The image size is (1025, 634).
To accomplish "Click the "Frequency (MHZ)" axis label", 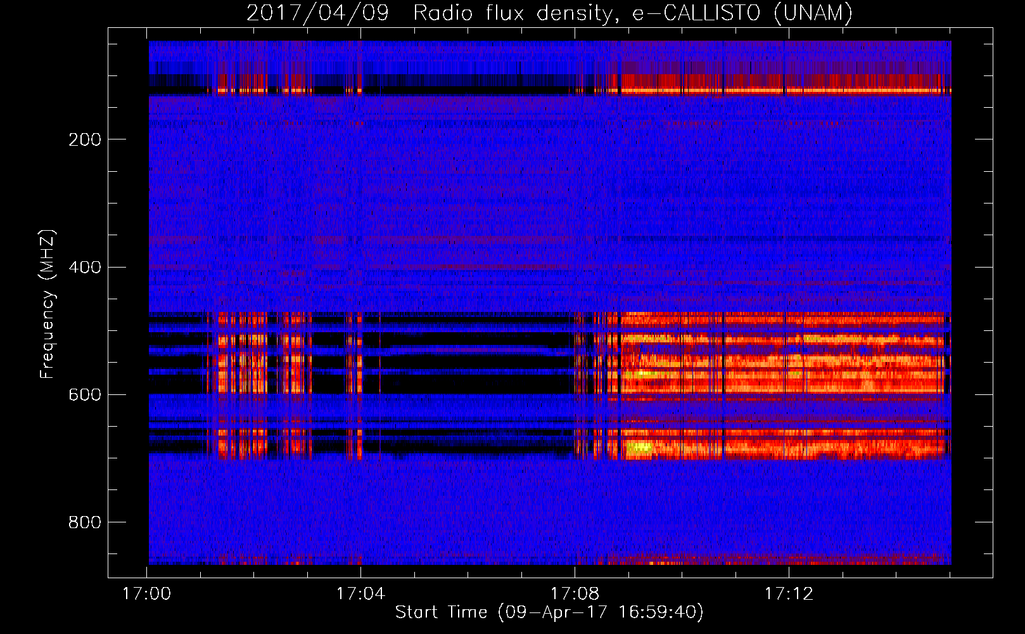I will [48, 304].
